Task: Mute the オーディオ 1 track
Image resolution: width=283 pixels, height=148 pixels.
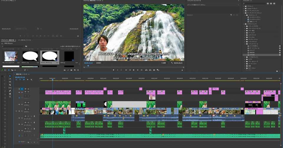Action: tap(28, 116)
